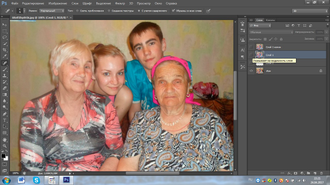Filter layers by adjustment icon
The width and height of the screenshot is (330, 185).
293,25
